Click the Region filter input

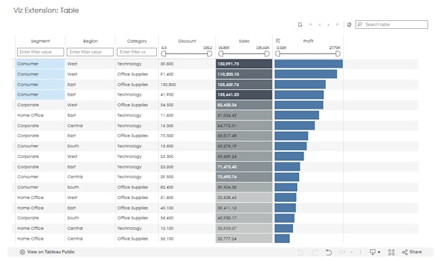[x=90, y=52]
